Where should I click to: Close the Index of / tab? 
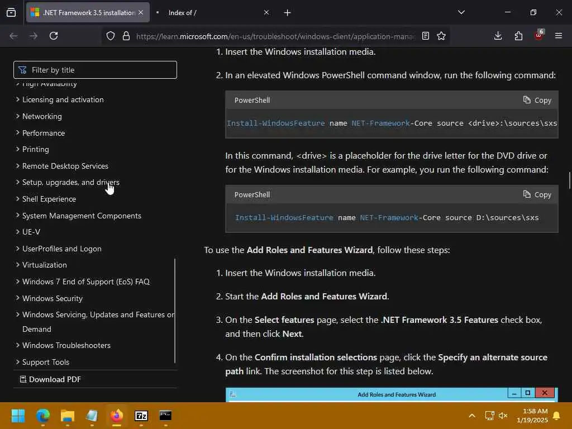[x=266, y=12]
